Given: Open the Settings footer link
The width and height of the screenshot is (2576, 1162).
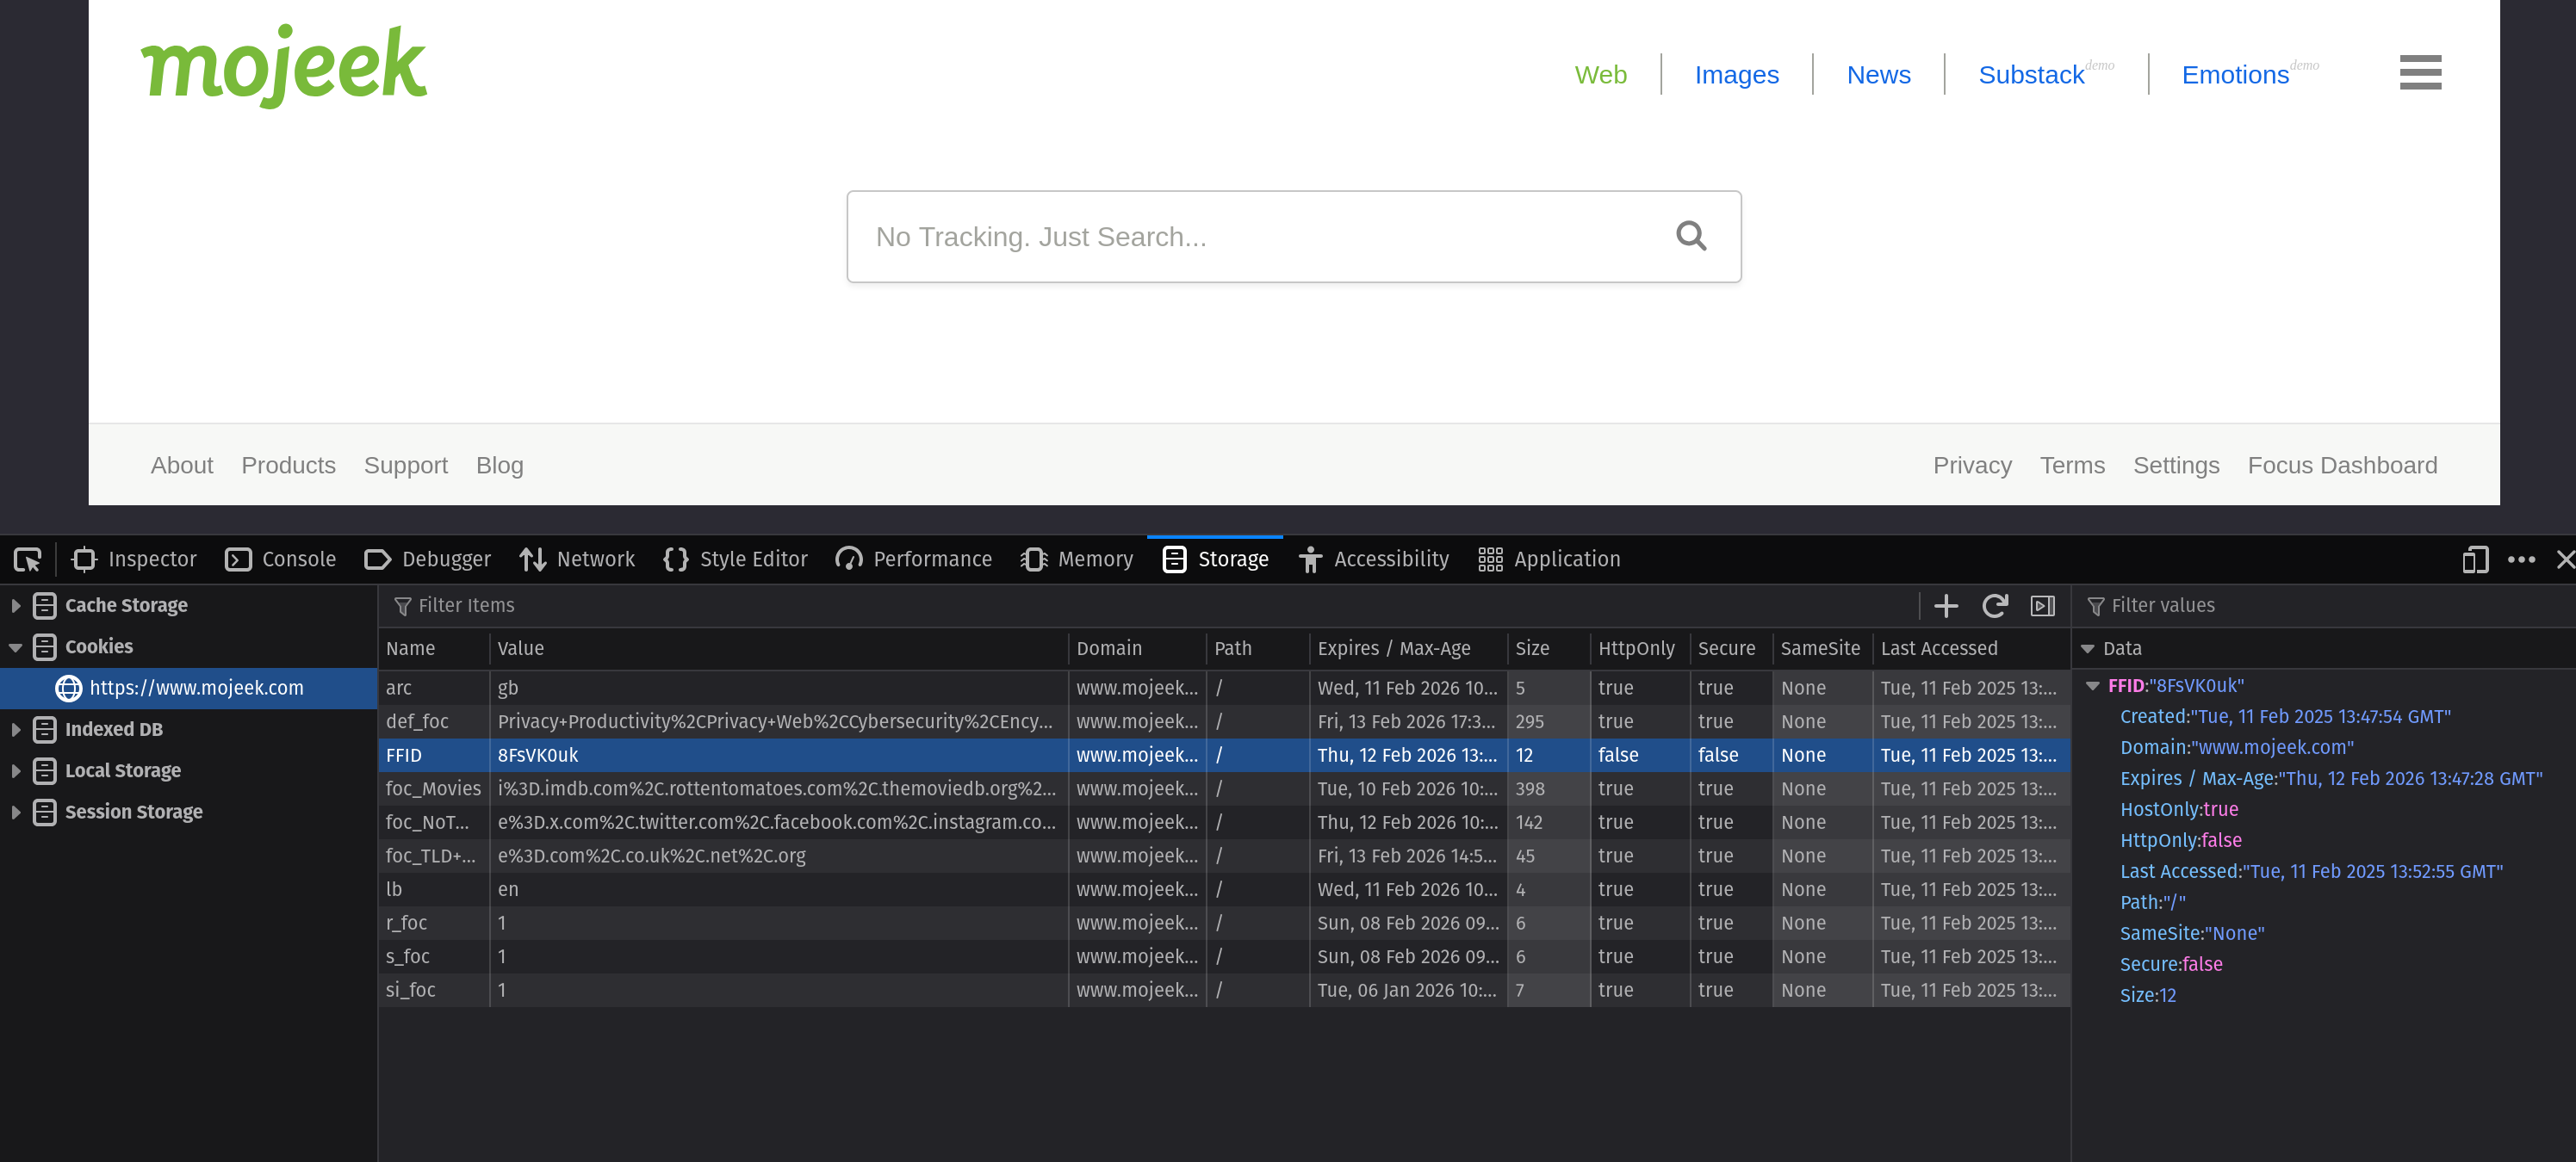Looking at the screenshot, I should click(2175, 465).
